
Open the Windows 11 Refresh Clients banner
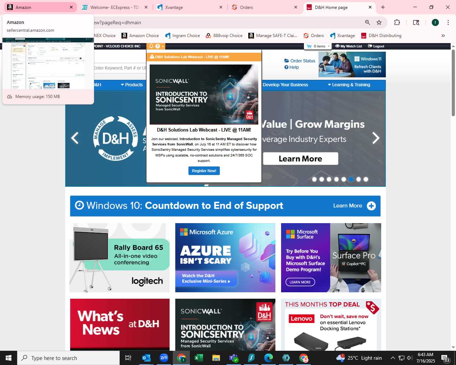point(352,65)
